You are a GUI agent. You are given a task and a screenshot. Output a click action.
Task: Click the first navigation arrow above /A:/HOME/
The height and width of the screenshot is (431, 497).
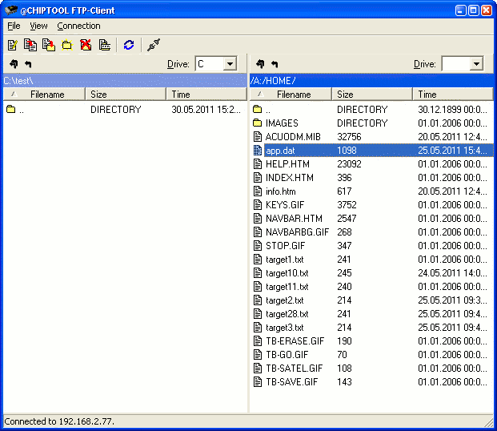[260, 64]
